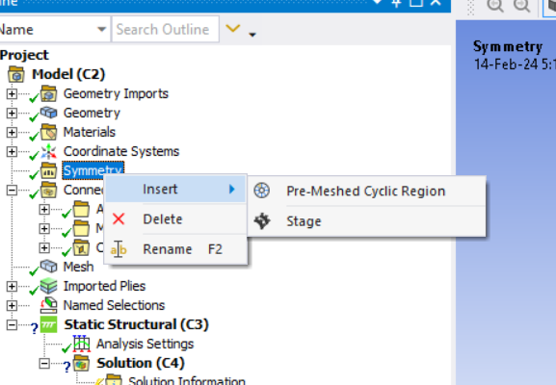This screenshot has height=385, width=556.
Task: Select the Model (C2) tree item
Action: click(x=68, y=74)
